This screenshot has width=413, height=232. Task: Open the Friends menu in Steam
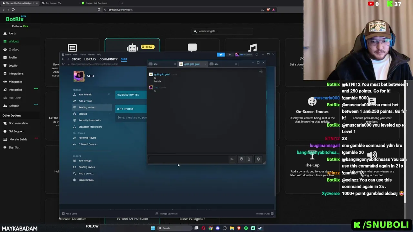83,54
